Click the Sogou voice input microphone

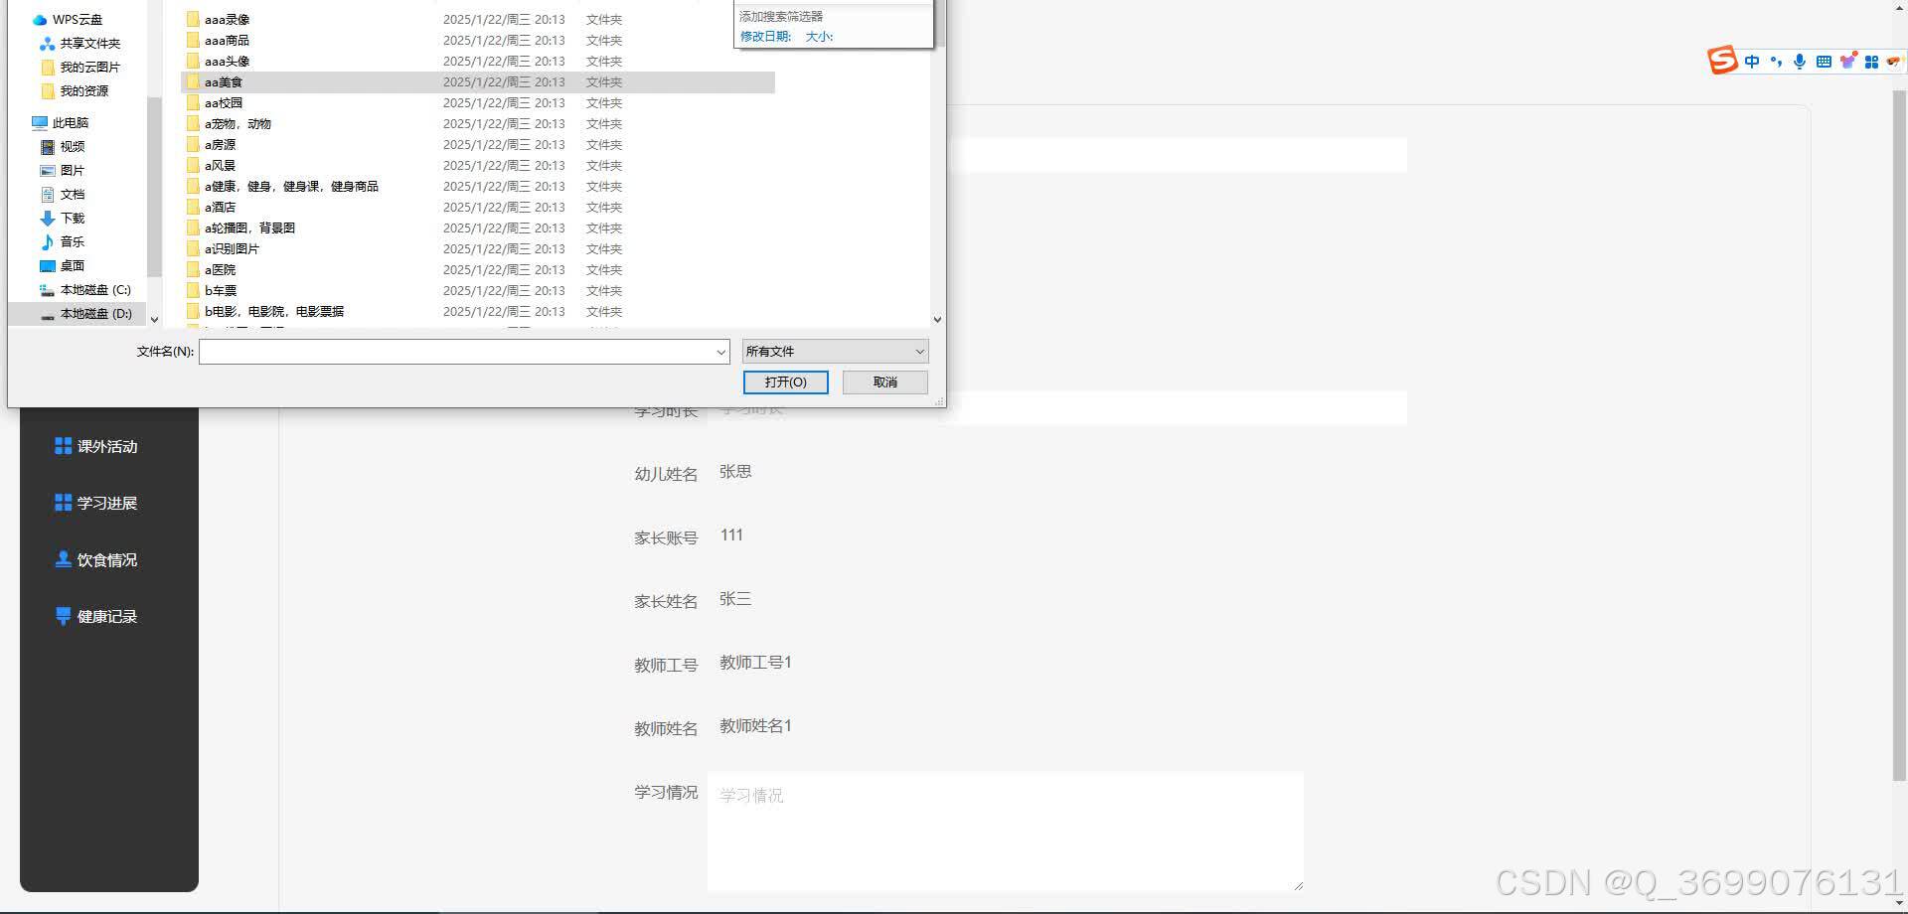click(x=1800, y=62)
